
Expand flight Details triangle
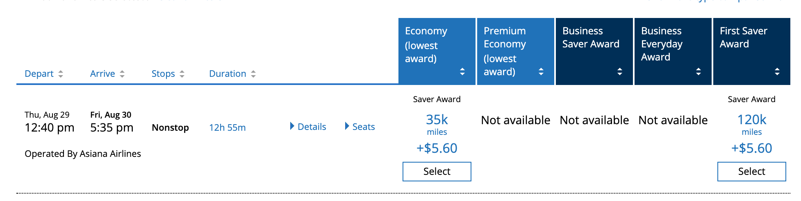292,126
